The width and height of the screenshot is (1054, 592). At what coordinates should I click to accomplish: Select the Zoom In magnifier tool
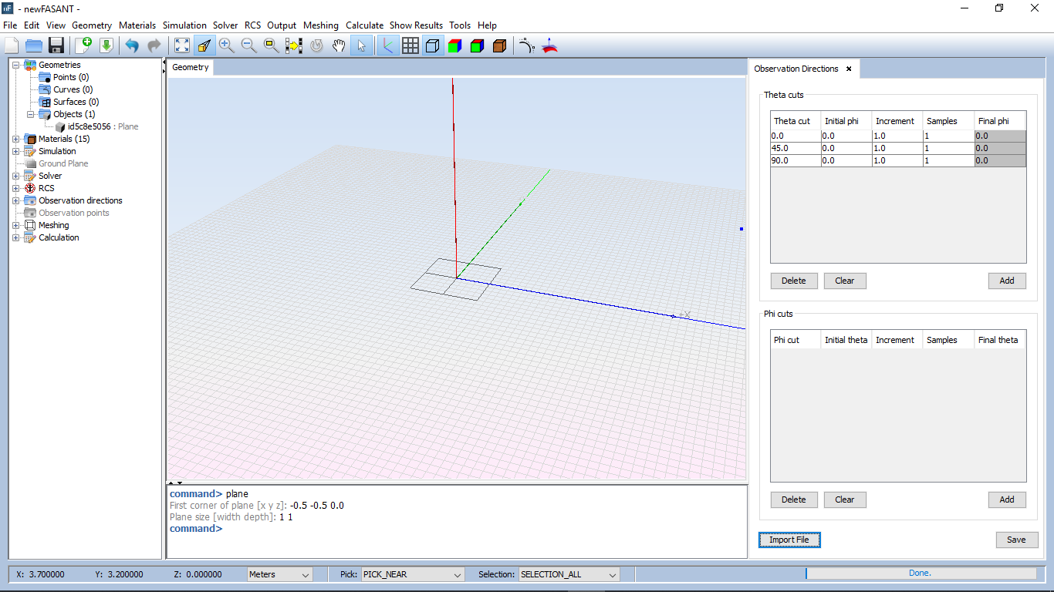(226, 46)
